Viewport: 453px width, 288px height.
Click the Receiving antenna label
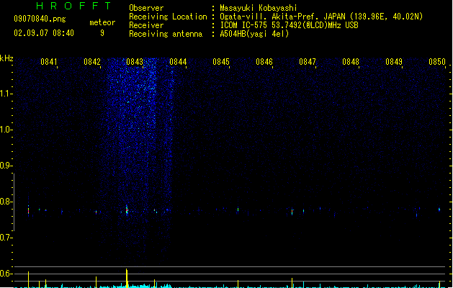(166, 34)
